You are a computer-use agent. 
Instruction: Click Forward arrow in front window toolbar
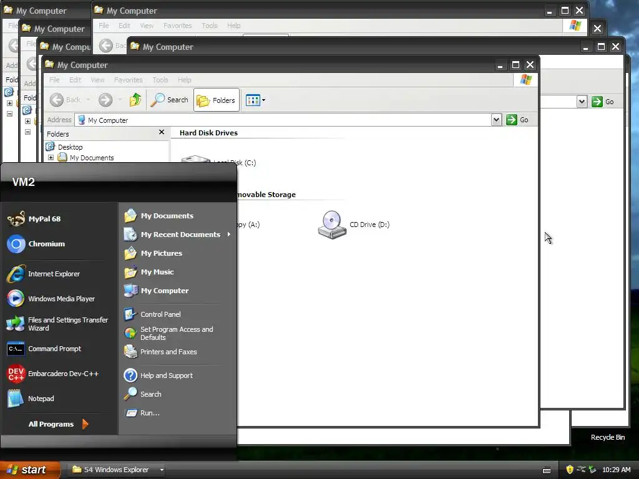(105, 100)
